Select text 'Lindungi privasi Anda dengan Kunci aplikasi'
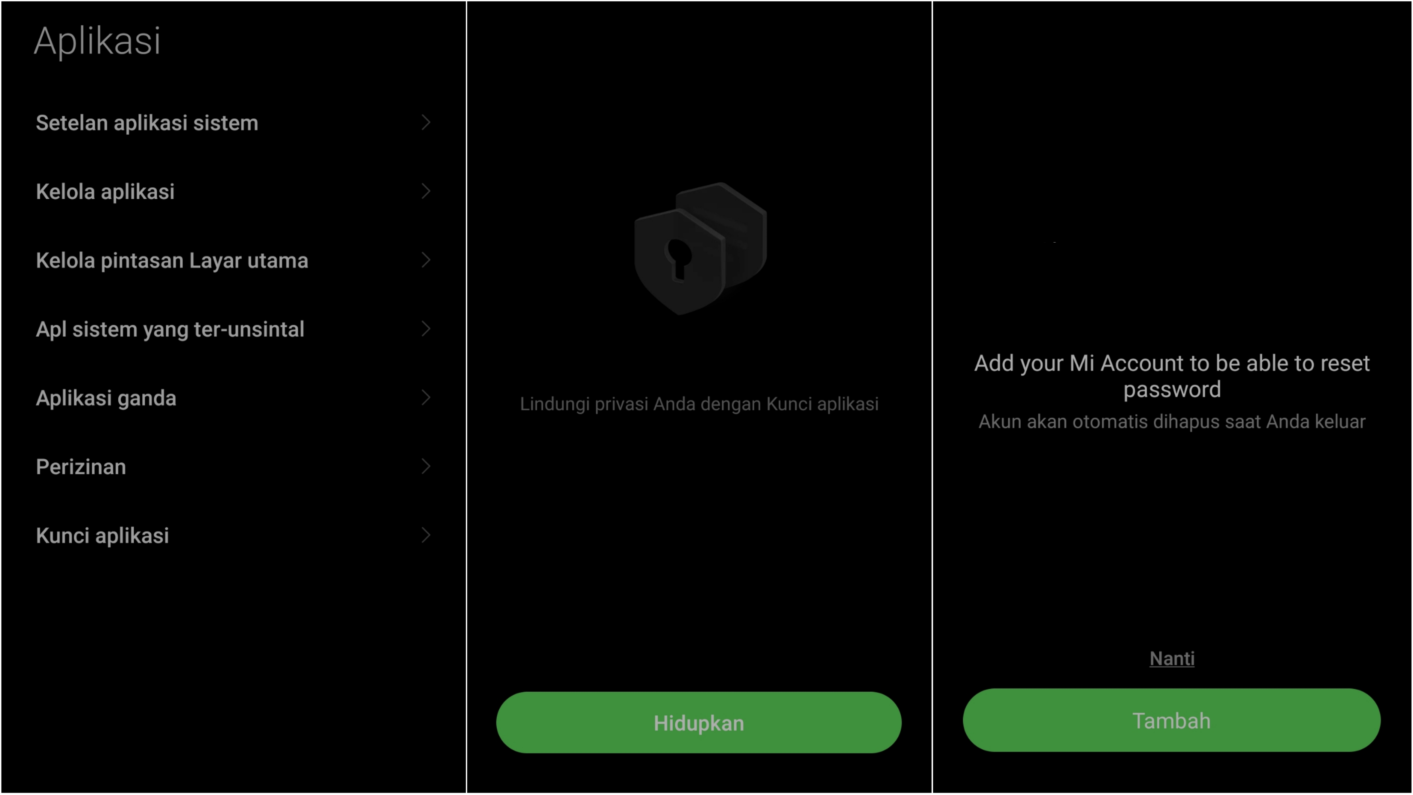This screenshot has height=795, width=1413. click(x=699, y=404)
